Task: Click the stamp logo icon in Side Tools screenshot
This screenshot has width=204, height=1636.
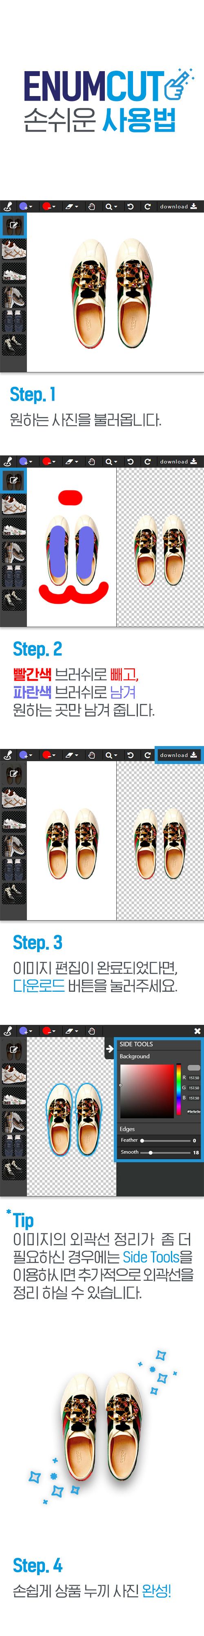Action: [8, 1031]
